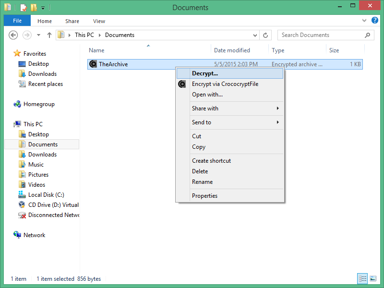Copy TheArchive via the context menu
The width and height of the screenshot is (384, 288).
[x=198, y=147]
